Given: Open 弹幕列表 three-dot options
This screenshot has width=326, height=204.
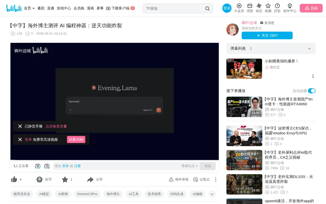Looking at the screenshot, I should point(251,48).
